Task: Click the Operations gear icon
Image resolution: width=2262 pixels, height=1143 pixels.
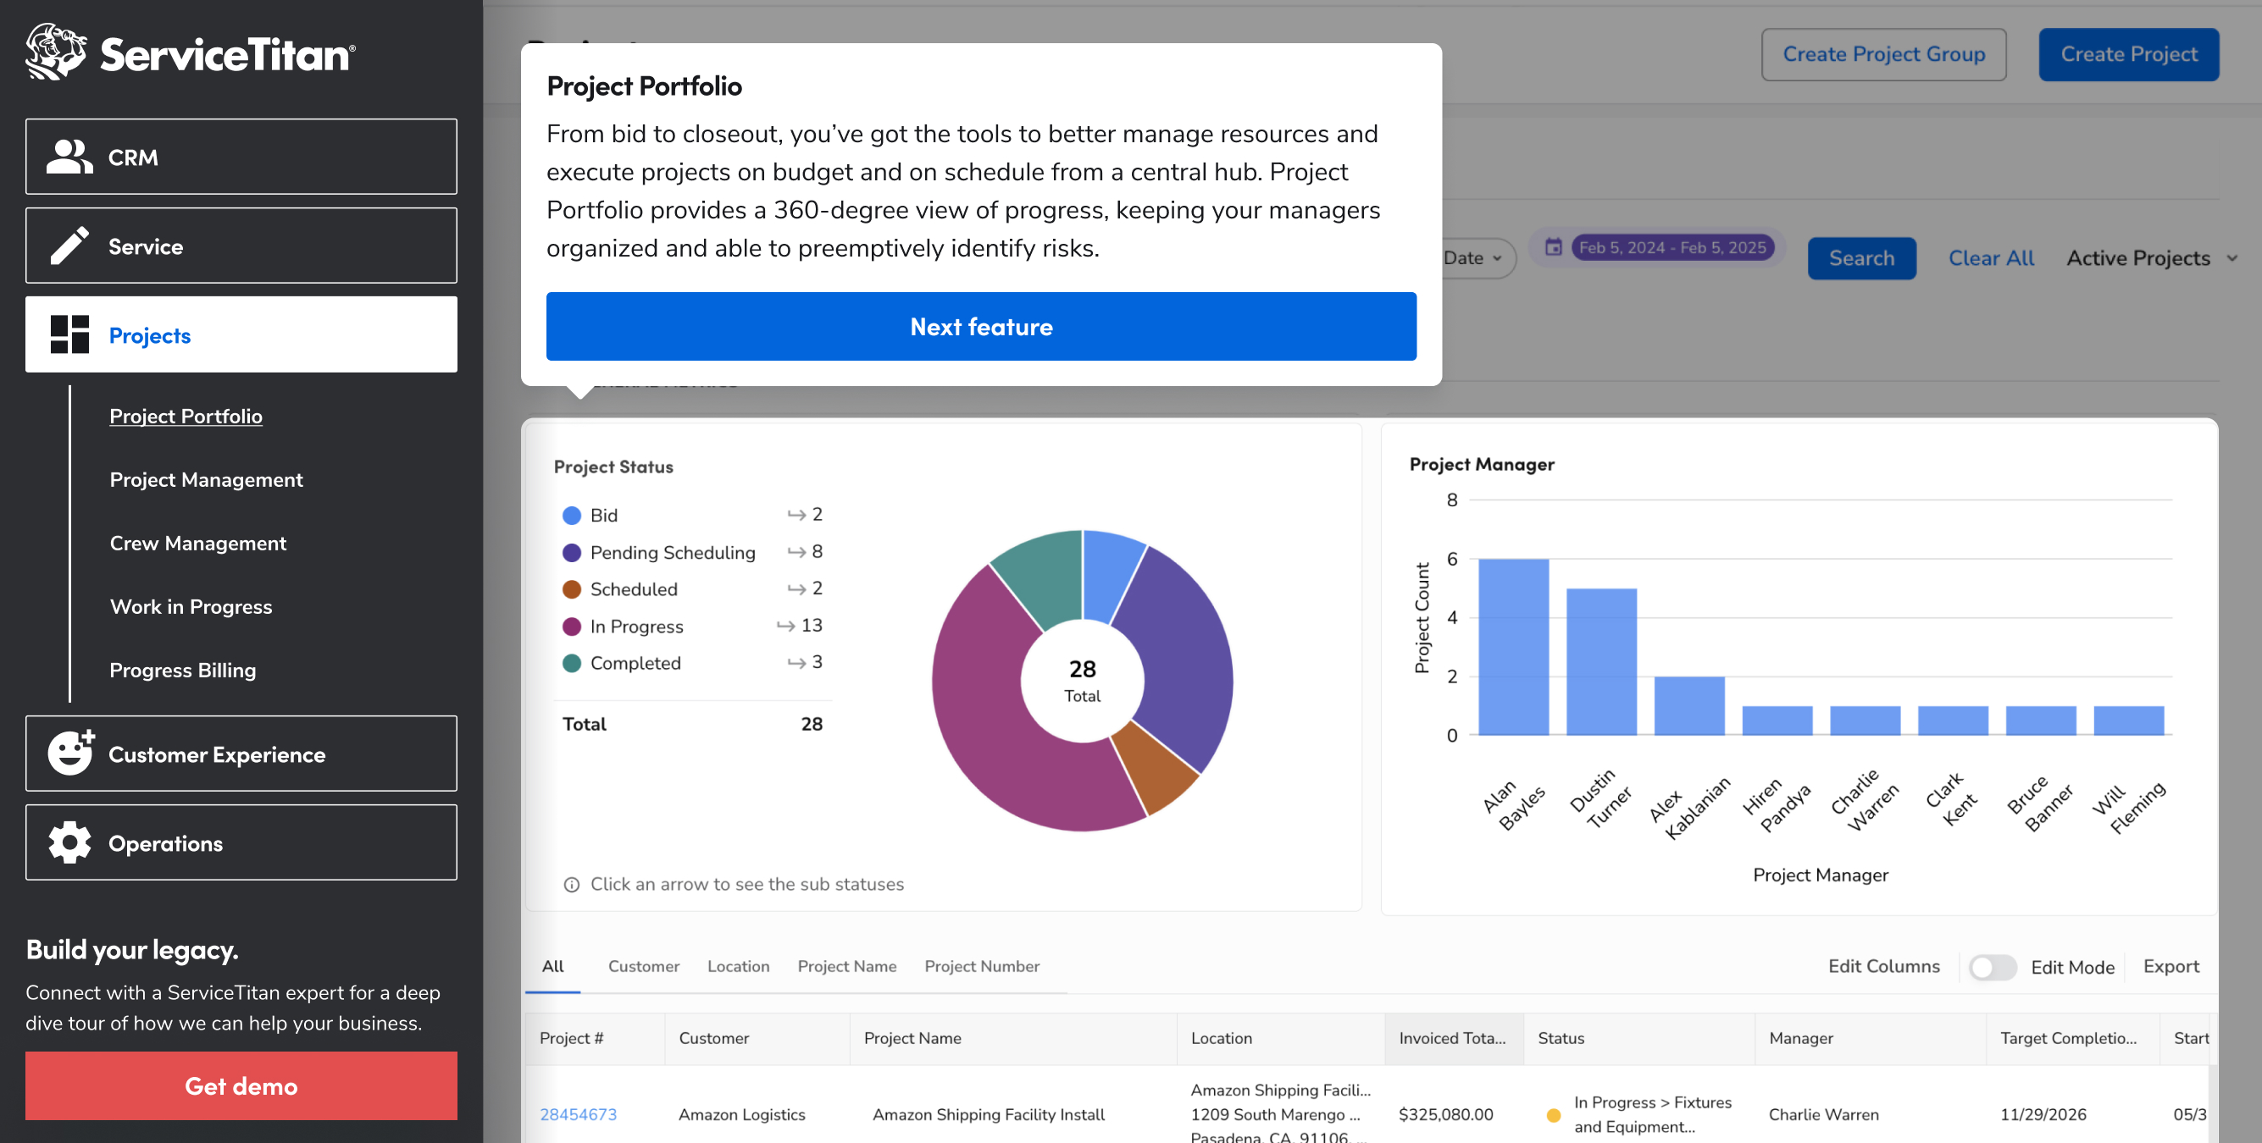Action: point(69,842)
